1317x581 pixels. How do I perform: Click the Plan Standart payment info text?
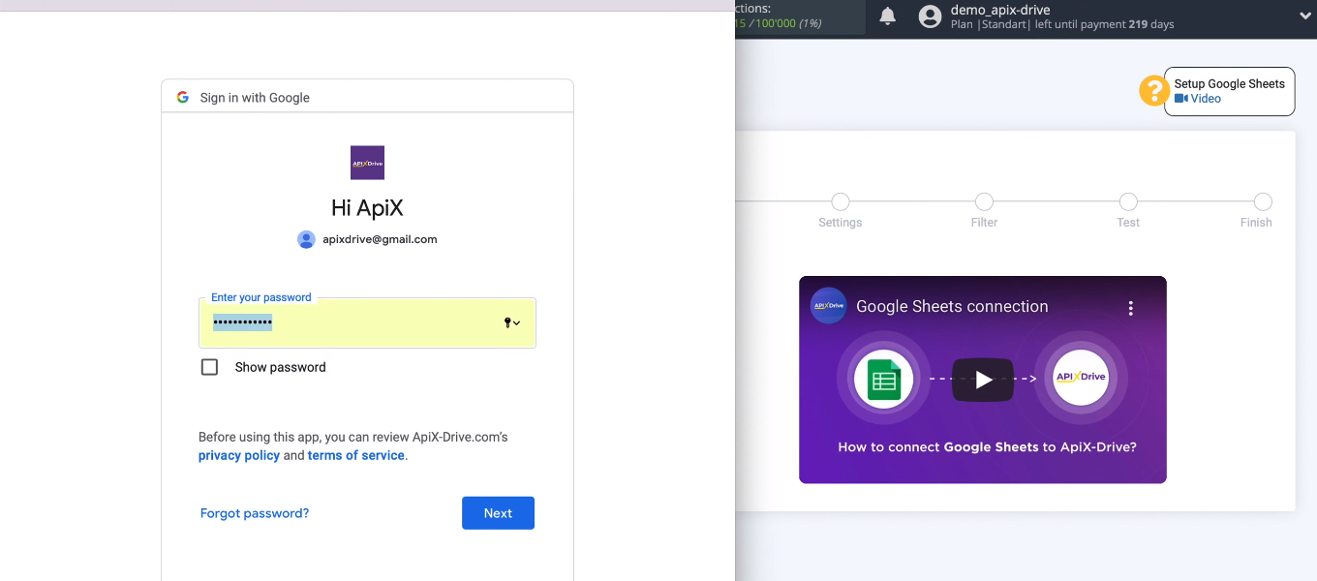click(1062, 24)
